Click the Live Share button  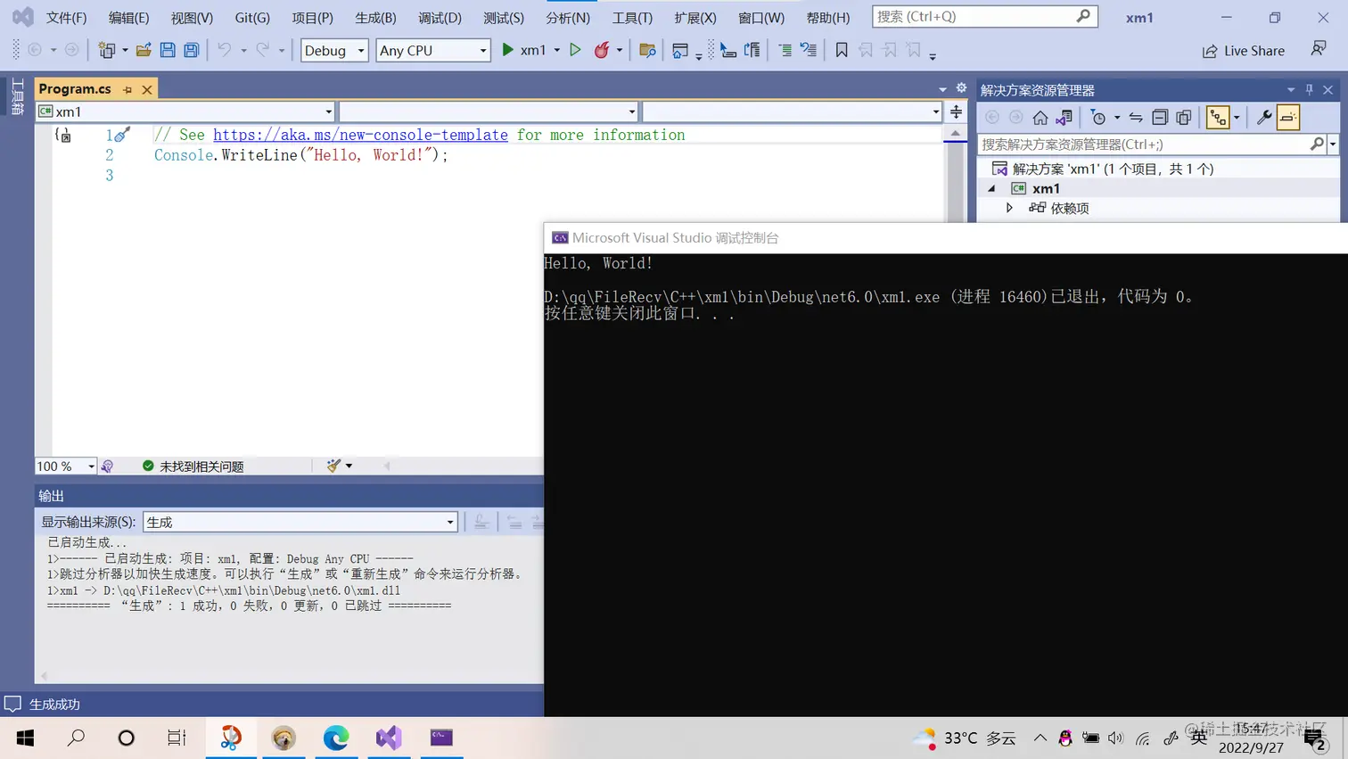click(1244, 51)
